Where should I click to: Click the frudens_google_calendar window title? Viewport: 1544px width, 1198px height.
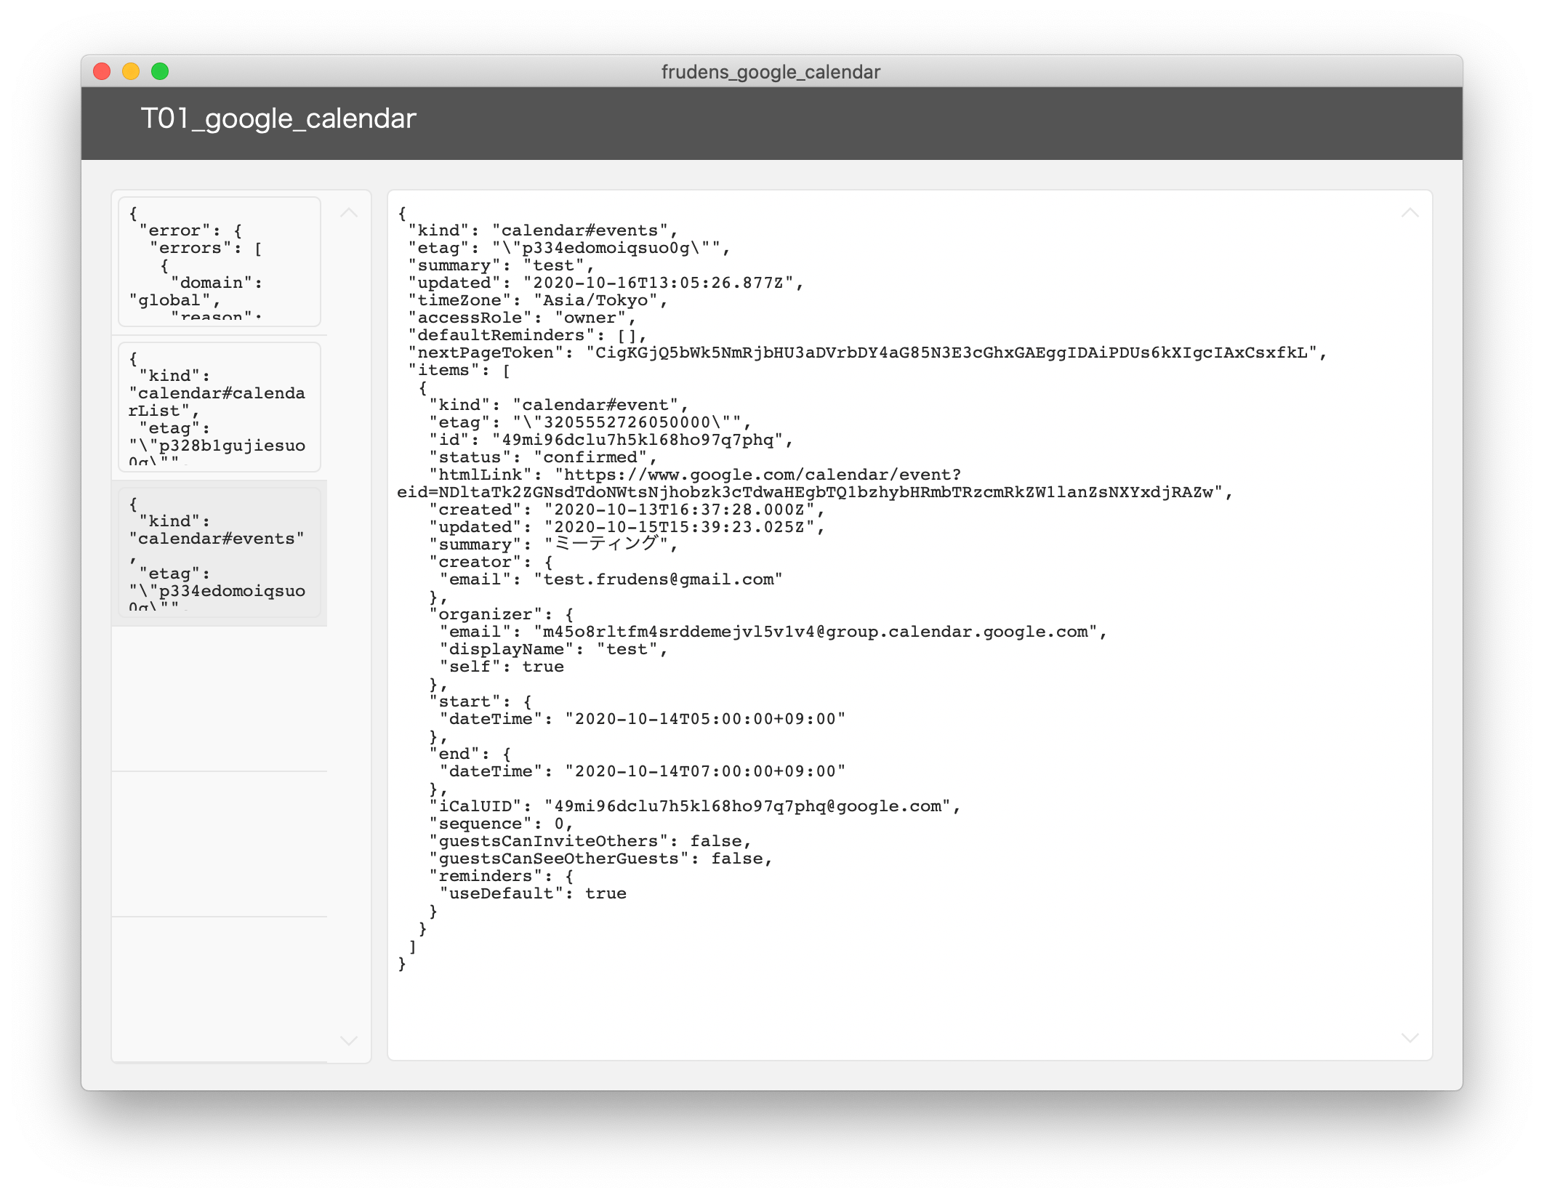(771, 72)
